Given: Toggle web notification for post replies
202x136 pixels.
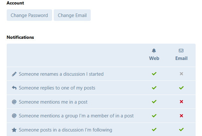Looking at the screenshot, I should pyautogui.click(x=154, y=88).
